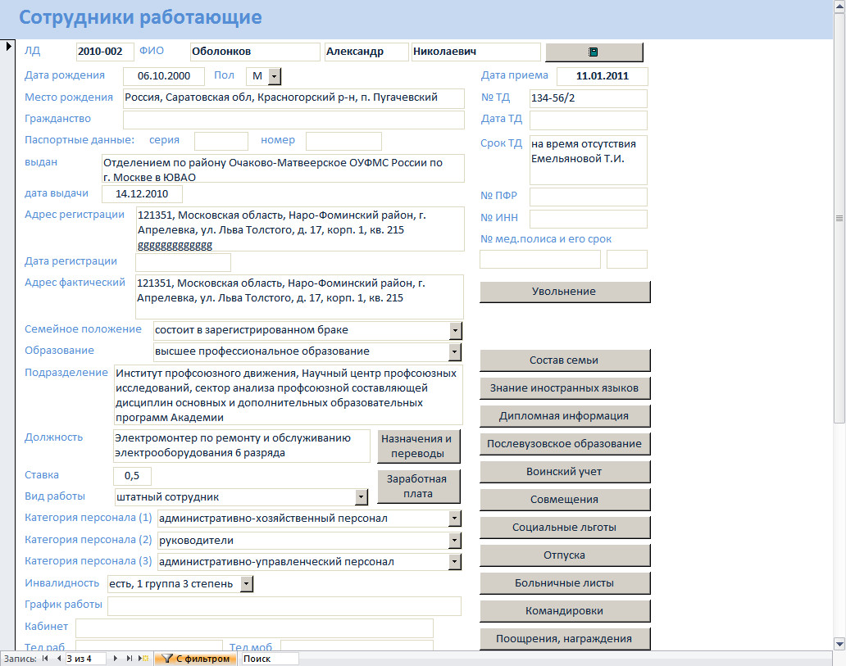Viewport: 846px width, 666px height.
Task: Open Послевузовское образование
Action: 564,443
